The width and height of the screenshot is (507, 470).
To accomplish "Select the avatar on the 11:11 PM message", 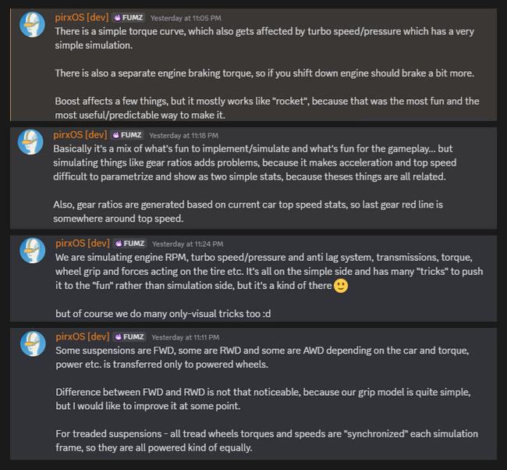I will coord(32,344).
